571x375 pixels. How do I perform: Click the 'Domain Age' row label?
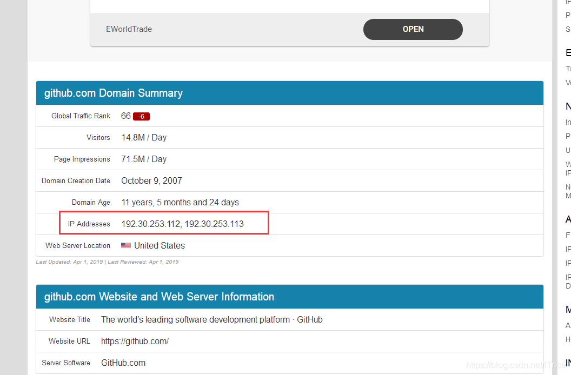[x=91, y=203]
